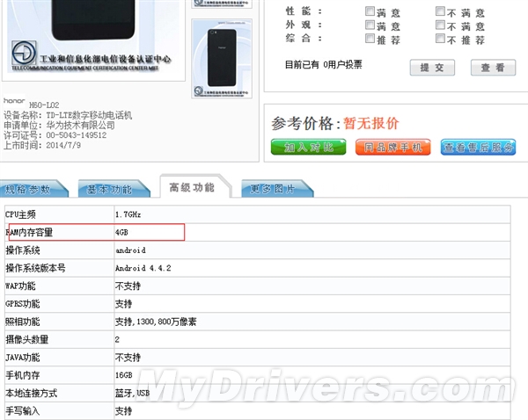Image resolution: width=528 pixels, height=420 pixels.
Task: Click the green 加入对比 button
Action: tap(309, 147)
